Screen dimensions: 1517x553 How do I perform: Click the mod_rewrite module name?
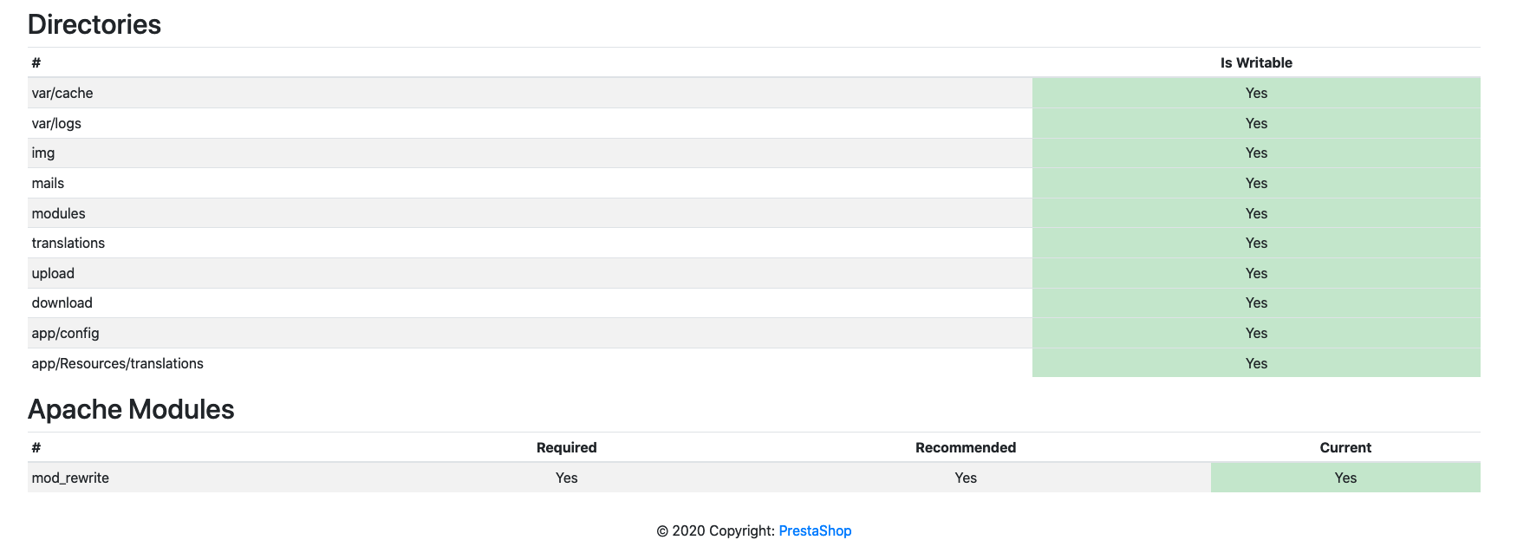click(70, 478)
